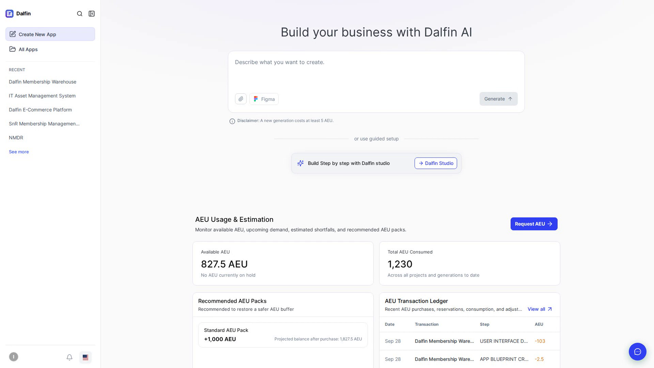The width and height of the screenshot is (654, 368).
Task: Collapse the sidebar panel icon
Action: pyautogui.click(x=92, y=14)
